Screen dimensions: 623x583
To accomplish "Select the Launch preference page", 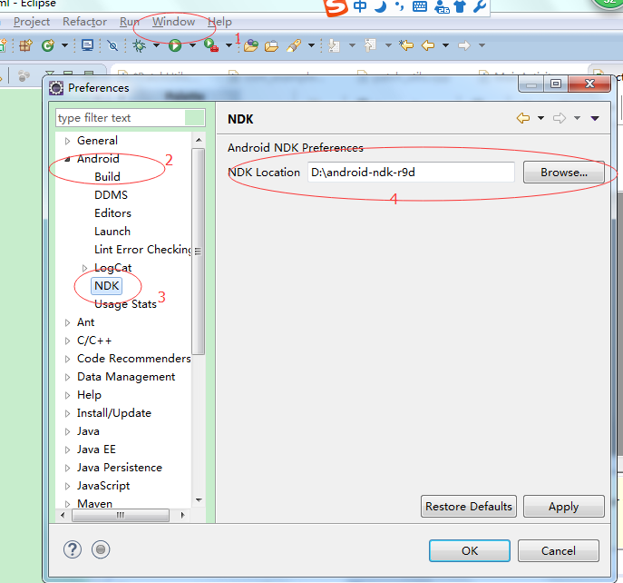I will click(x=112, y=232).
